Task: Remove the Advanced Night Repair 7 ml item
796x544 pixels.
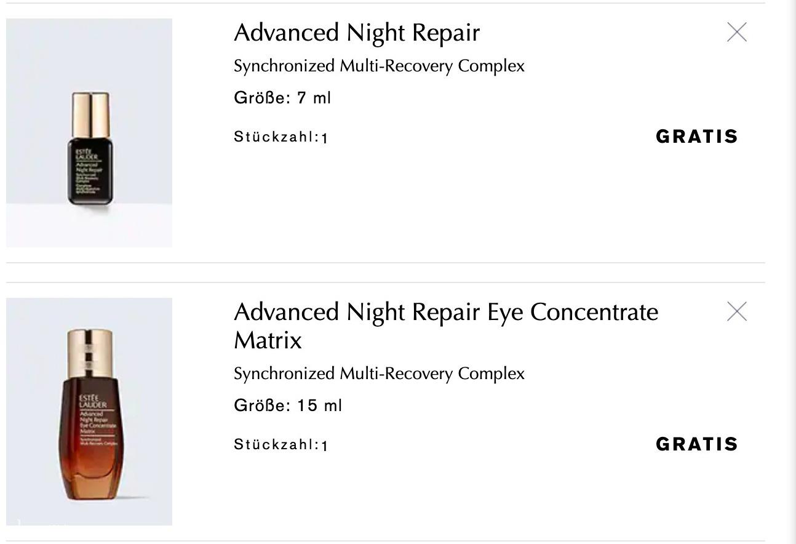Action: [737, 32]
